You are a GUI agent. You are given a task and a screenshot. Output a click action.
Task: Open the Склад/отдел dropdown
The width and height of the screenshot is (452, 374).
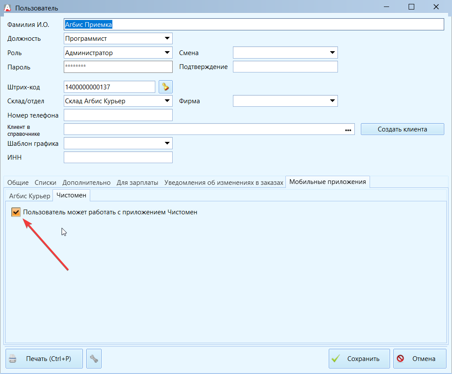point(167,101)
